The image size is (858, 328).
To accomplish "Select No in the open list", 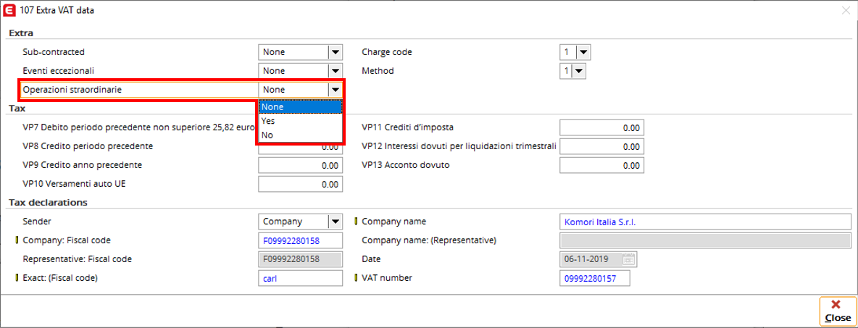I will (301, 135).
